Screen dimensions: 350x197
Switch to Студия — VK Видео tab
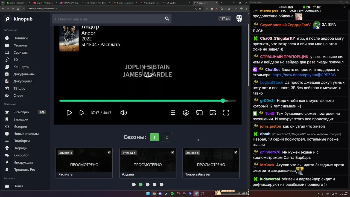click(45, 3)
